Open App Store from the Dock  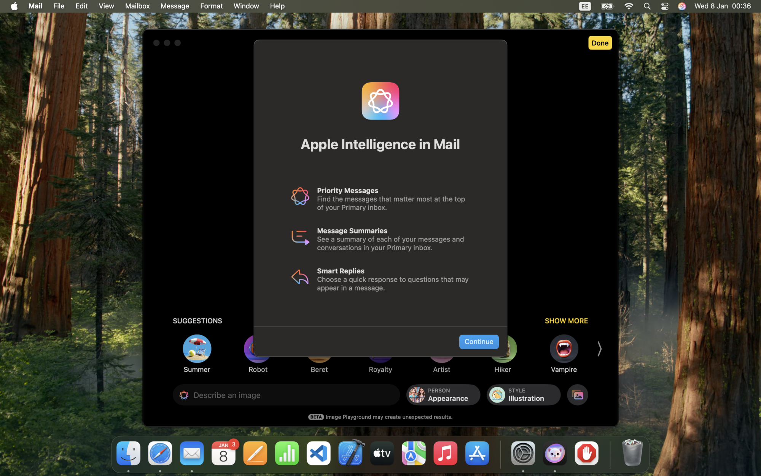point(477,453)
